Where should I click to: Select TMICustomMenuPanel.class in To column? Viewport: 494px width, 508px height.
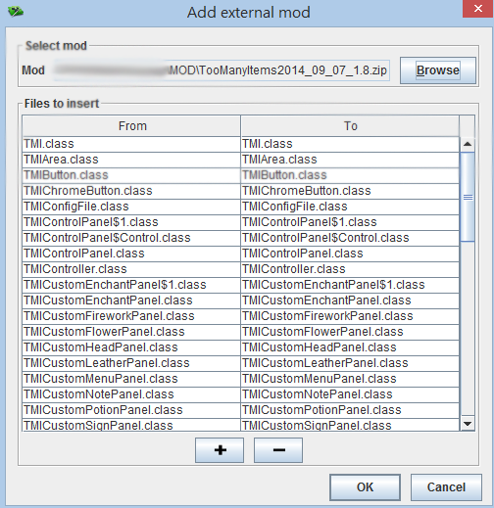pyautogui.click(x=350, y=379)
